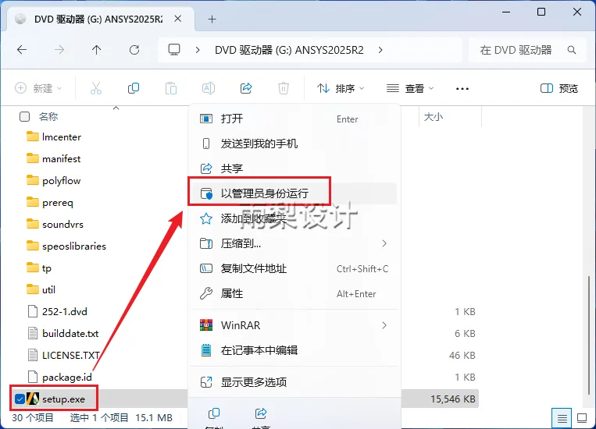Go forward with the right arrow

tap(59, 50)
